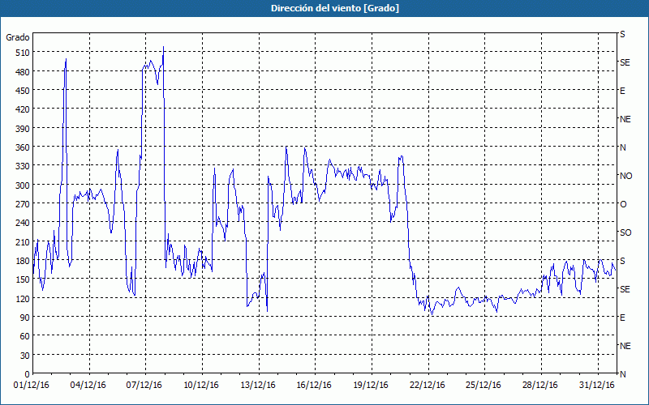Click the topmost S compass label

pyautogui.click(x=622, y=34)
